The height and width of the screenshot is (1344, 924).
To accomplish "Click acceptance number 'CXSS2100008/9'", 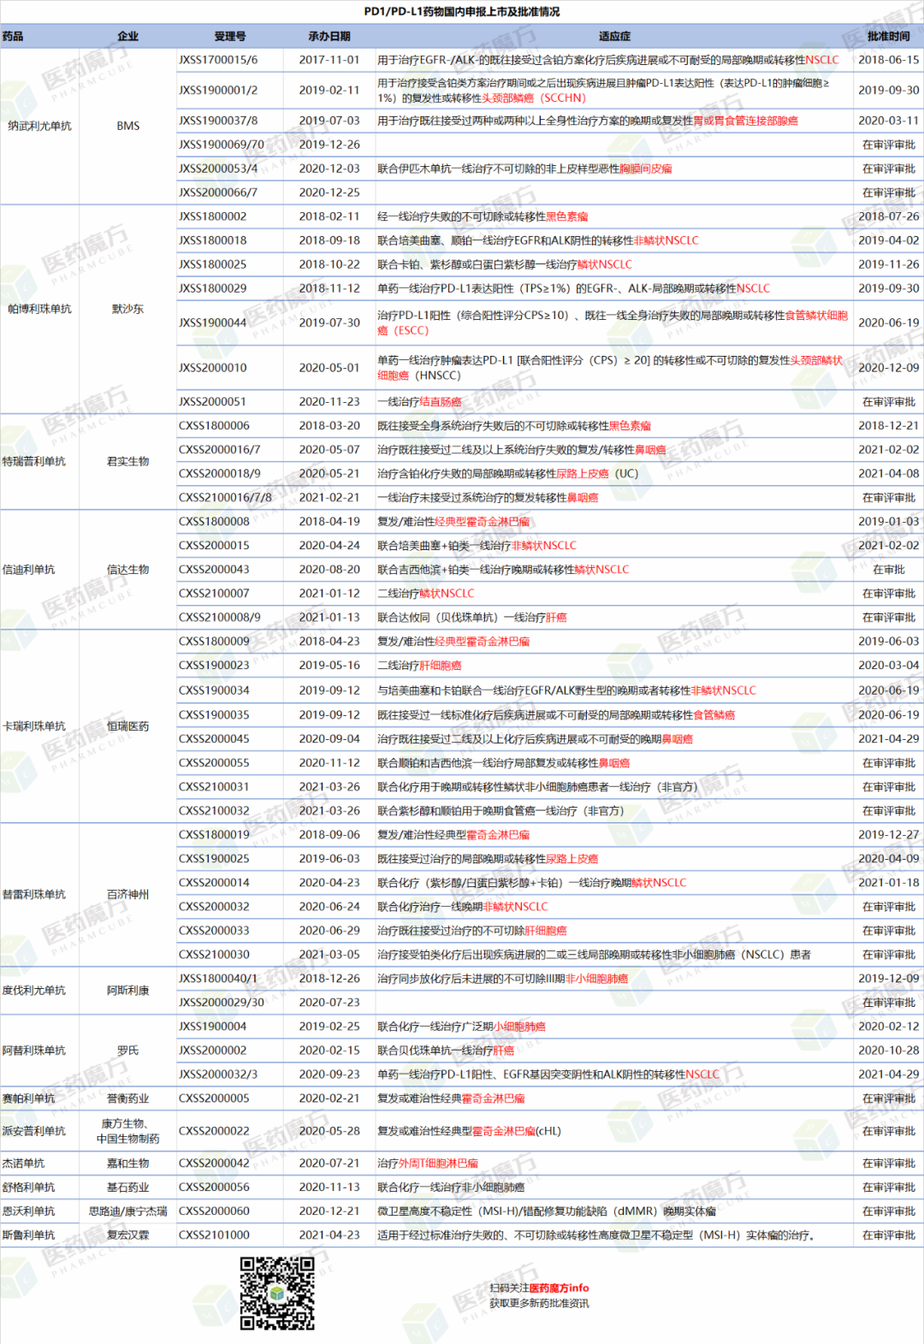I will coord(220,617).
